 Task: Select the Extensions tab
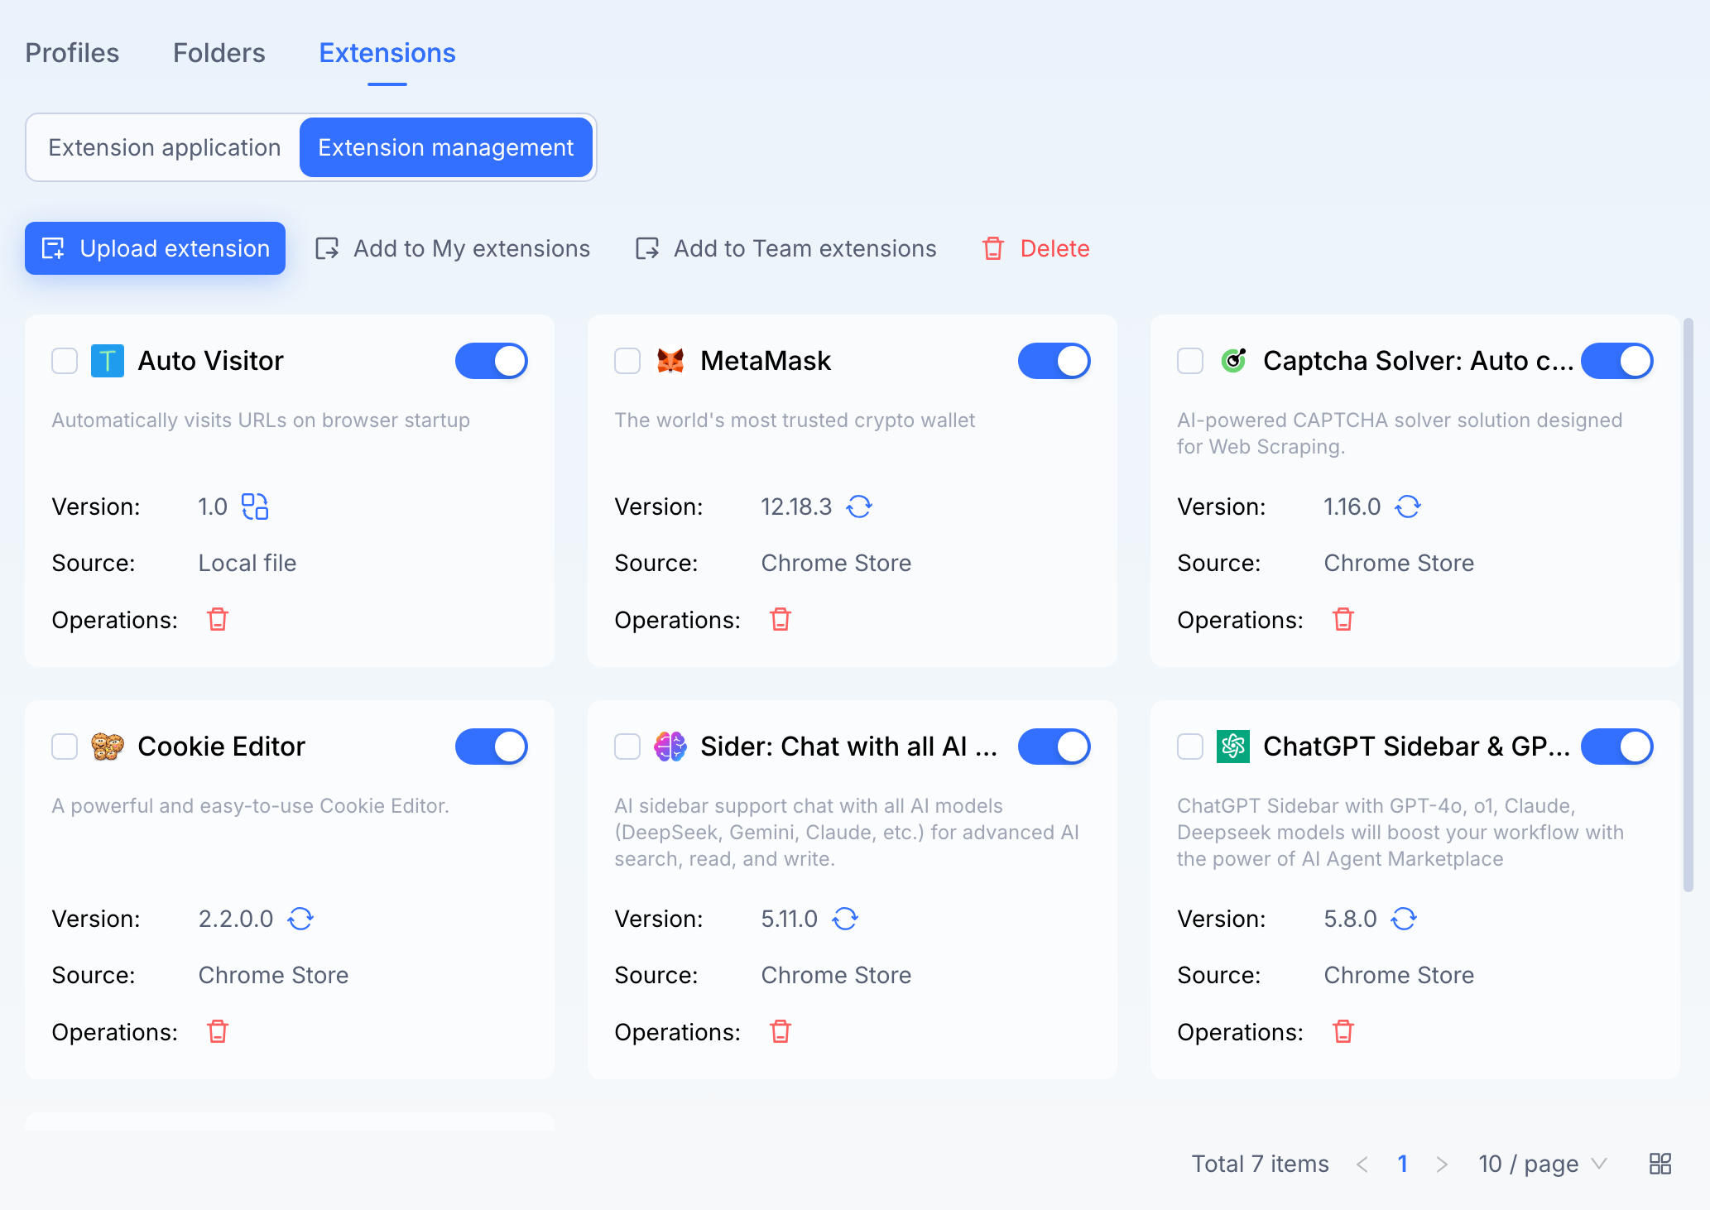click(x=387, y=53)
